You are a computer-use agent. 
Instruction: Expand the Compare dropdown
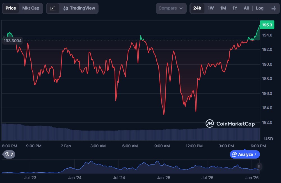click(x=171, y=8)
